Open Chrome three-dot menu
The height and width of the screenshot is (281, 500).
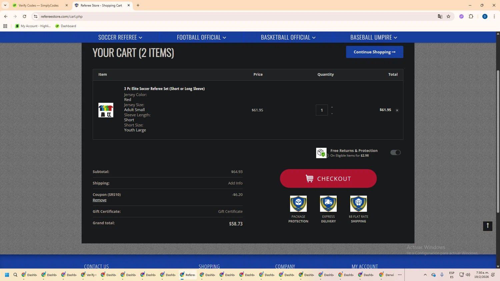(x=494, y=16)
